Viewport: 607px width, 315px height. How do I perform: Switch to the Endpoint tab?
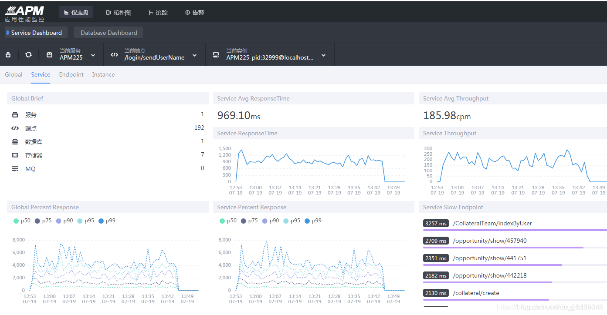71,74
